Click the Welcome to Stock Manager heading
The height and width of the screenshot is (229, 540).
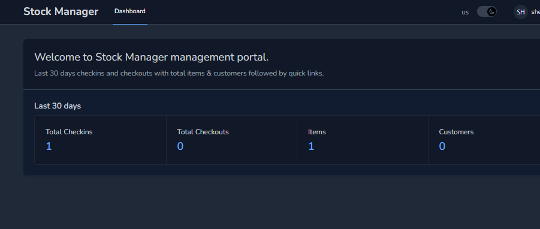(x=151, y=57)
